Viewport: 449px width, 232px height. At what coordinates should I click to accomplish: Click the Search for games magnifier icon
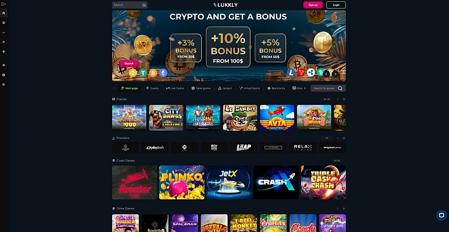pyautogui.click(x=340, y=88)
